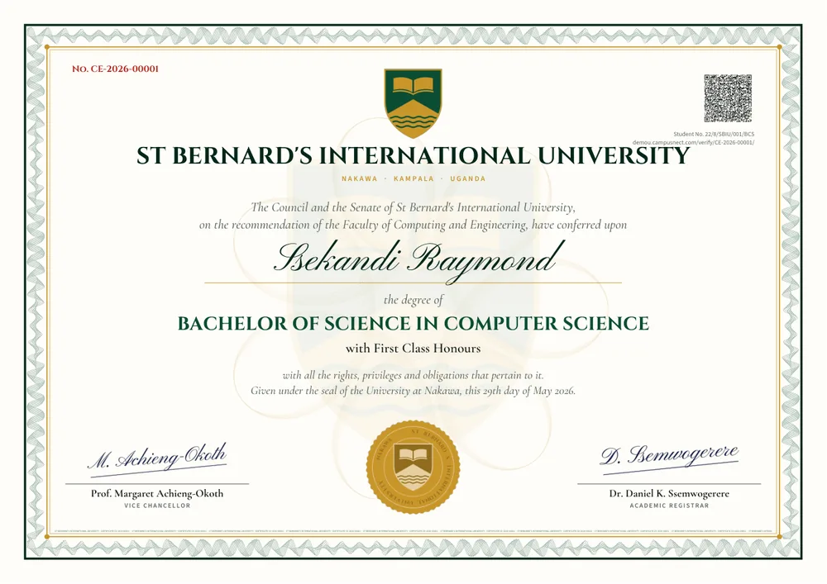Click the 'Given under the seal' date line
The image size is (827, 584).
(x=413, y=391)
